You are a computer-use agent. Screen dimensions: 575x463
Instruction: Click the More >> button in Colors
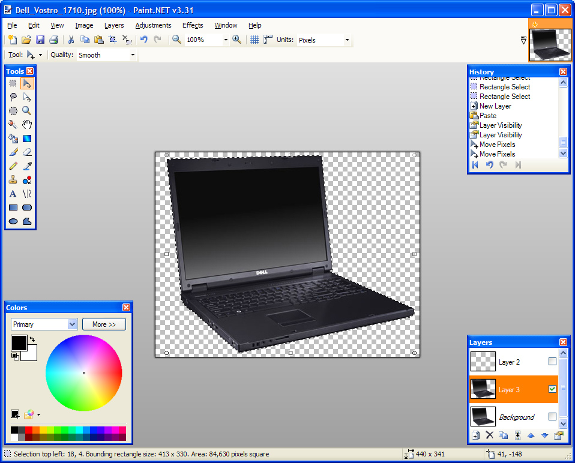[x=104, y=324]
